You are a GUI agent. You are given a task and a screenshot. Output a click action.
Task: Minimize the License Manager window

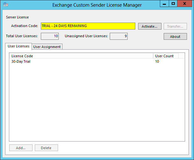(164, 3)
